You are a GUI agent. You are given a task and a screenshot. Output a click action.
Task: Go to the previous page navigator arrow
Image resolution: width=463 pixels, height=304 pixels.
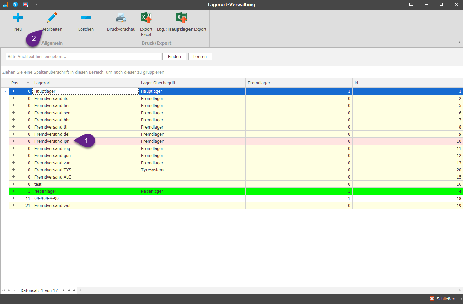tap(9, 290)
